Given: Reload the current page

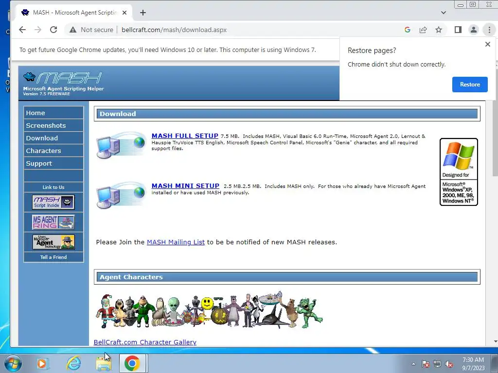Looking at the screenshot, I should [x=53, y=30].
